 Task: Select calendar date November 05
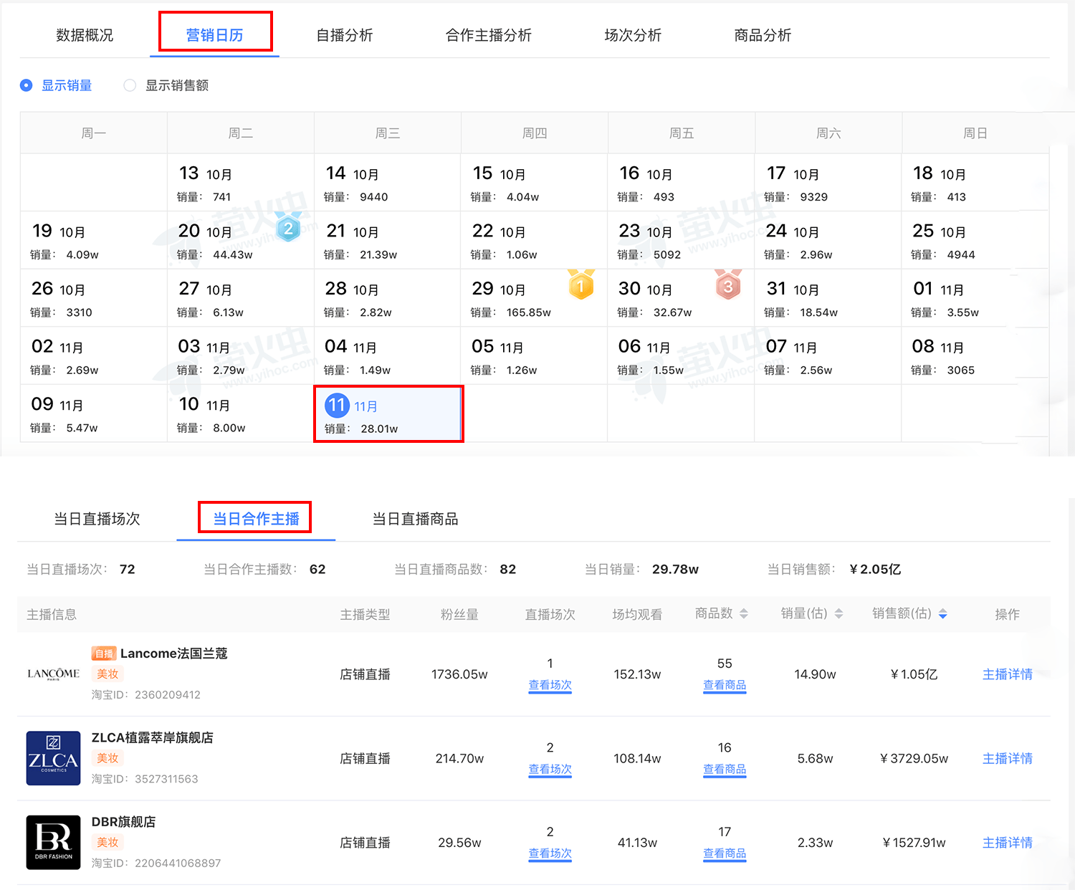[534, 356]
